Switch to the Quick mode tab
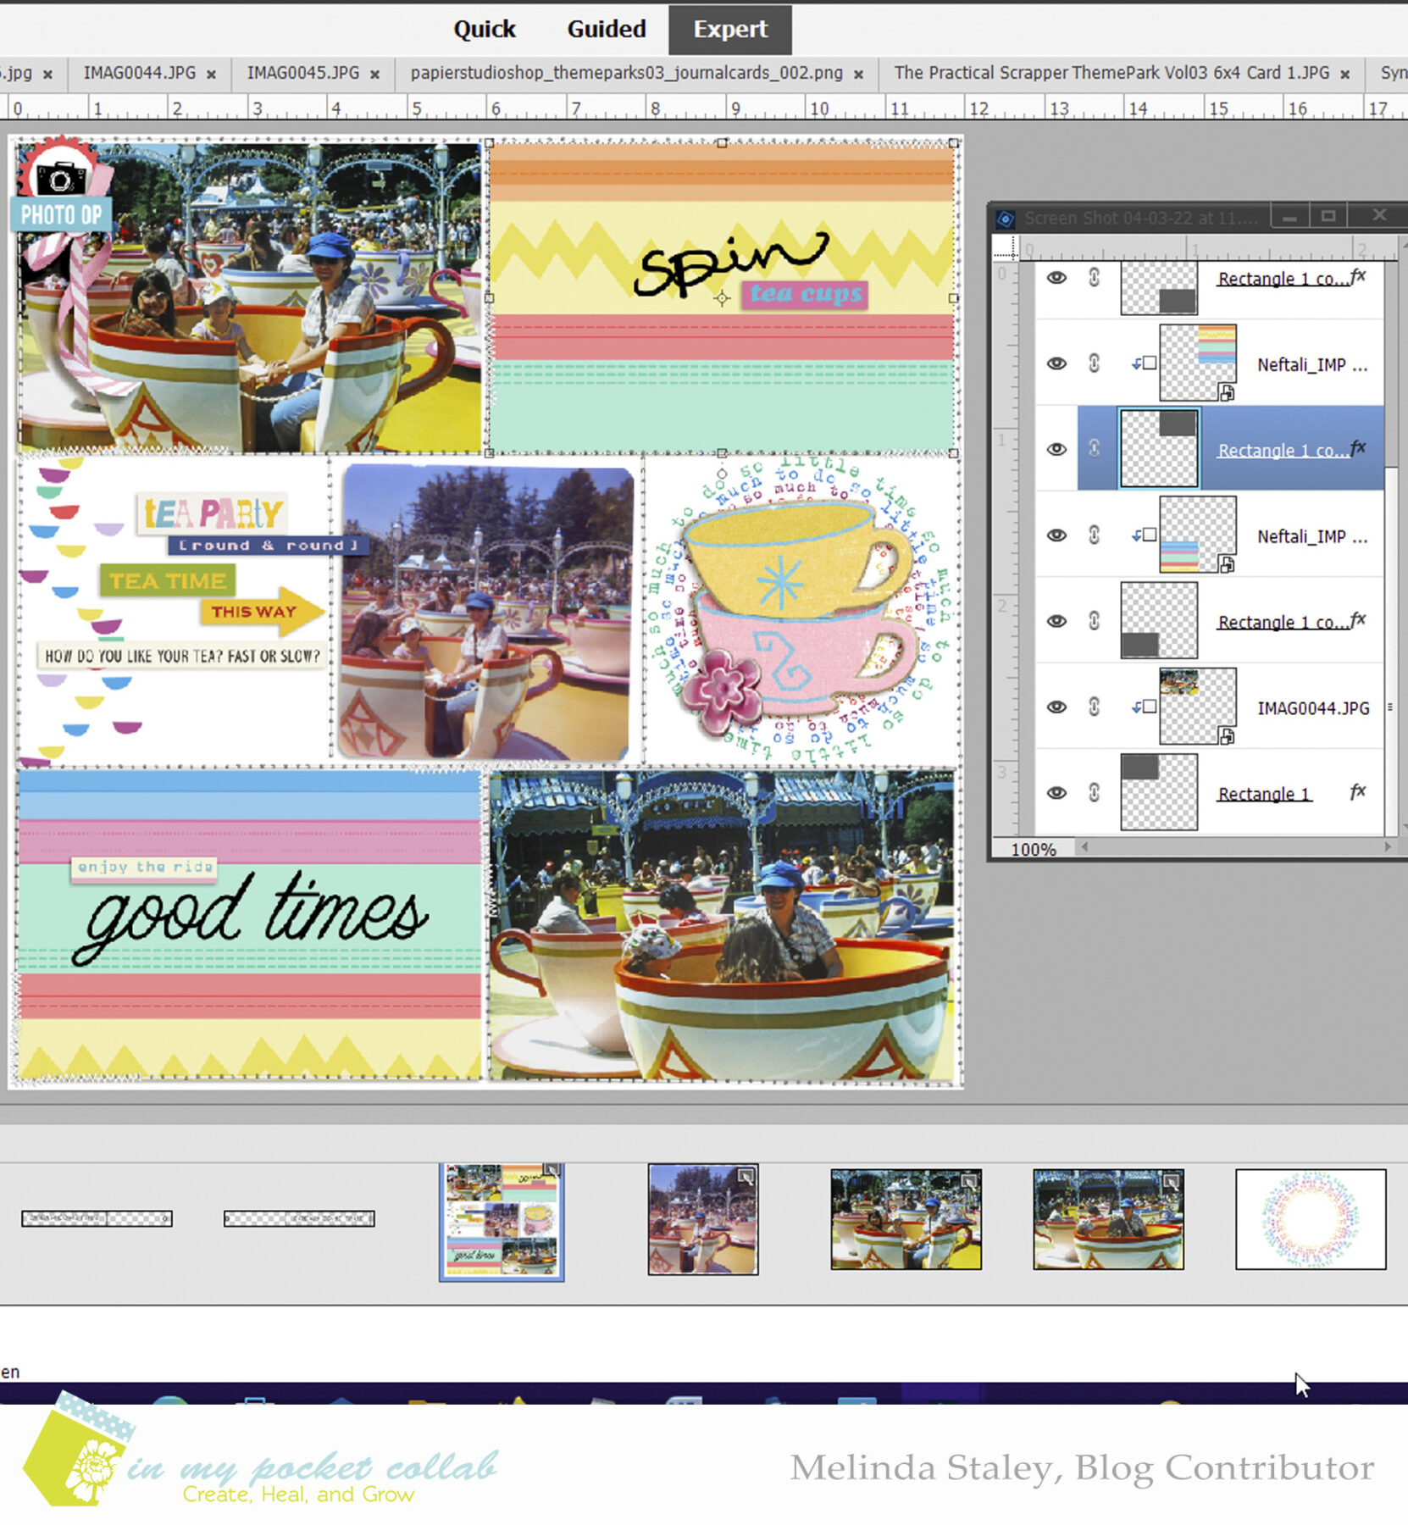The image size is (1408, 1525). 485,29
